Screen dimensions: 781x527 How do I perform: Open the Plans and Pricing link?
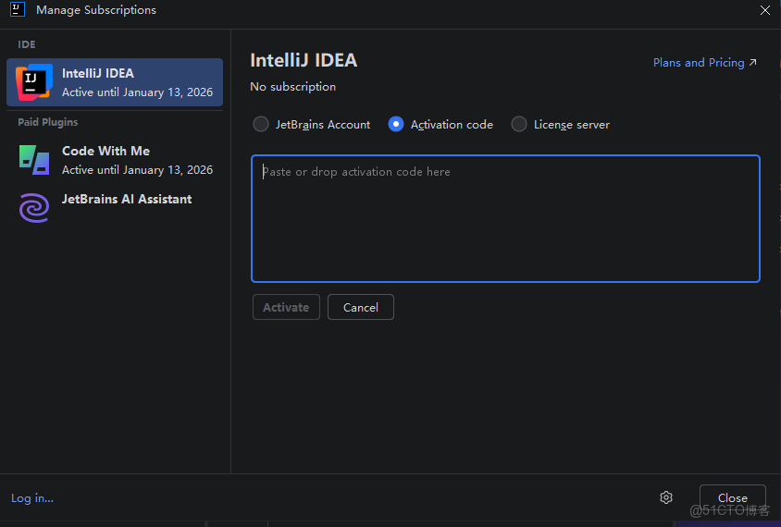coord(699,63)
